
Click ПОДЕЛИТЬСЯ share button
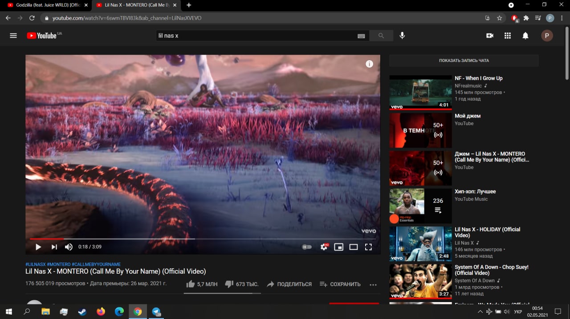(289, 284)
